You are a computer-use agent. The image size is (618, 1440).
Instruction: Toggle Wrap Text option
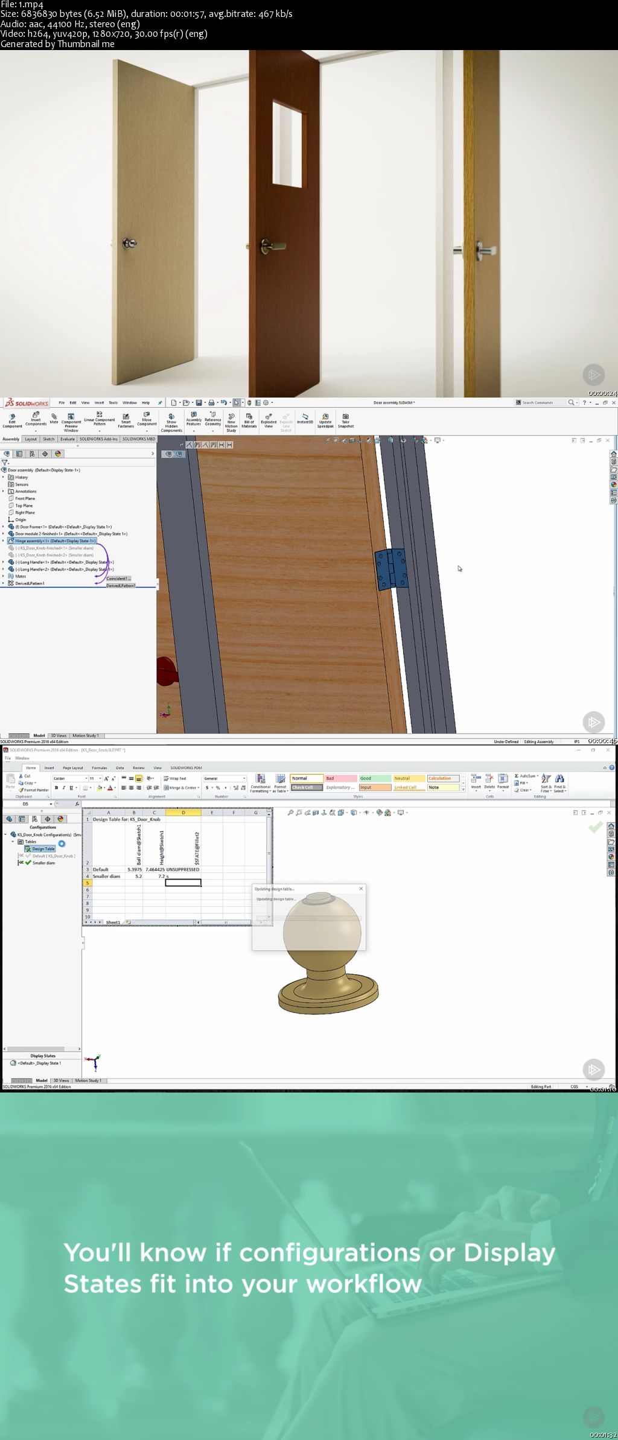point(174,778)
